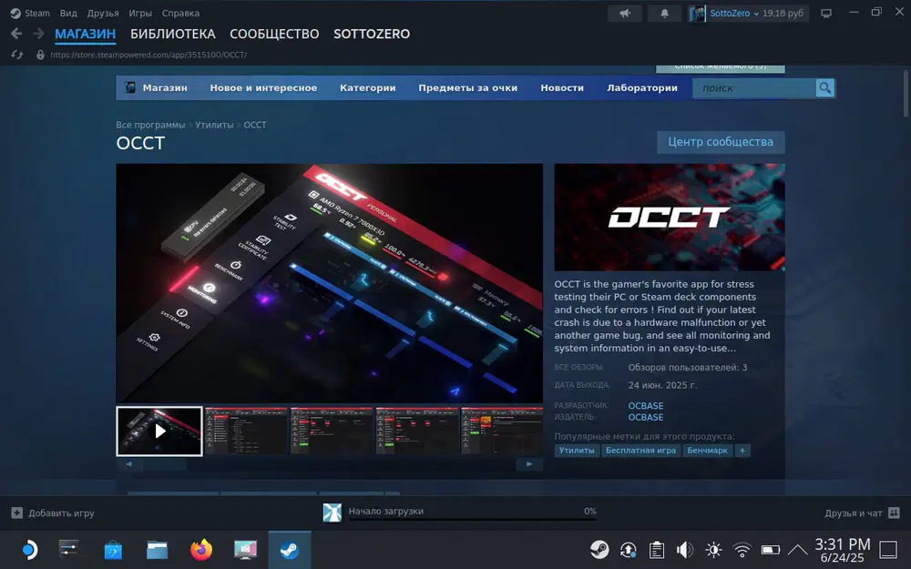Launch Discover store from taskbar
Image resolution: width=911 pixels, height=569 pixels.
113,549
